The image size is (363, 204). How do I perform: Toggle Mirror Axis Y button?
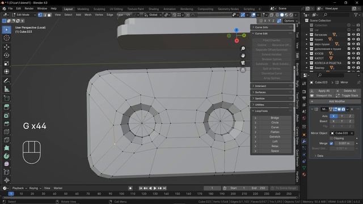(x=341, y=116)
